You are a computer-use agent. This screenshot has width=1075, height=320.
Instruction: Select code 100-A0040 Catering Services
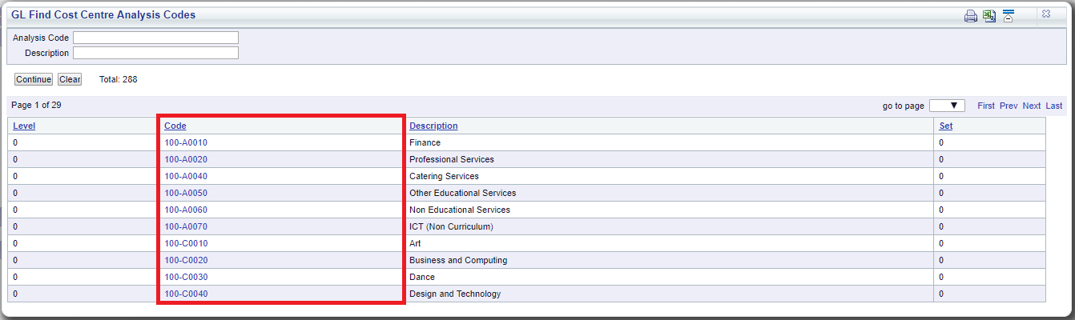tap(186, 176)
